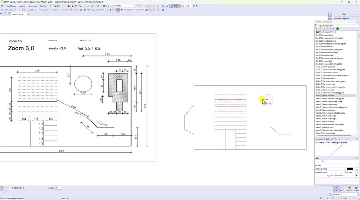Click the 3CAD mode icon at bottom right

[x=356, y=189]
